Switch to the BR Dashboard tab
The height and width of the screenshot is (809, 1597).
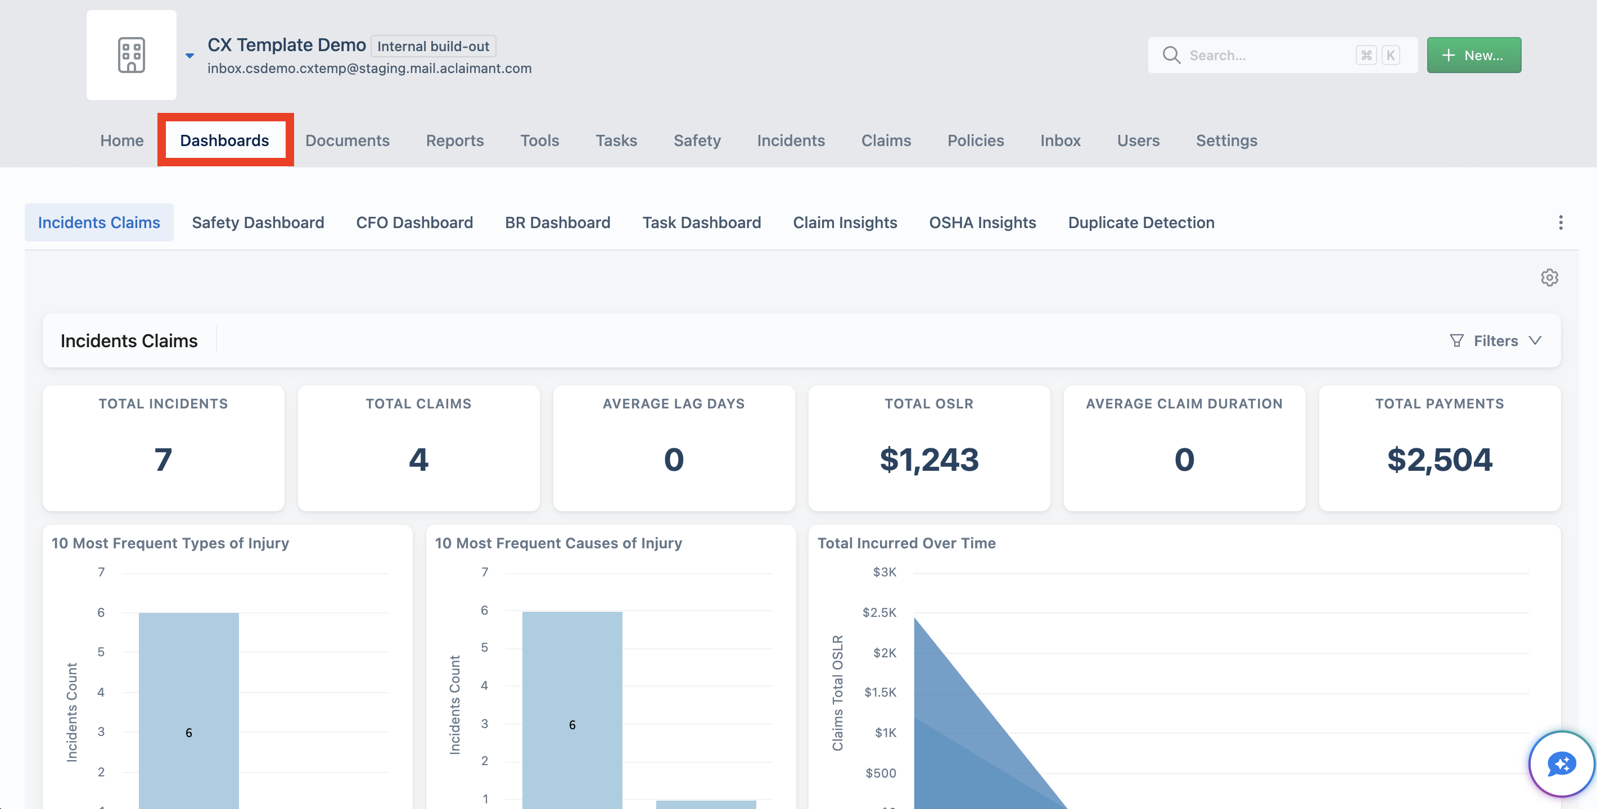click(557, 222)
